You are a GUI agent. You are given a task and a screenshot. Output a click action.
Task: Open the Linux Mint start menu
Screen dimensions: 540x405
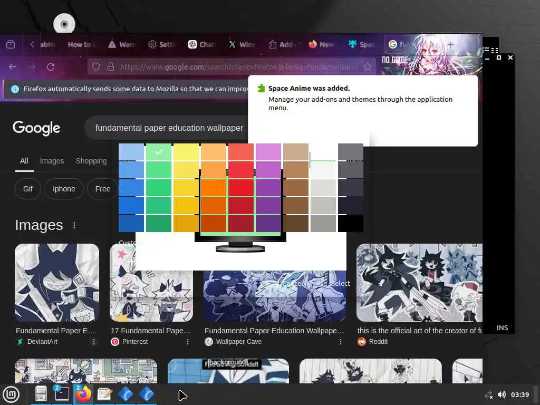coord(12,394)
